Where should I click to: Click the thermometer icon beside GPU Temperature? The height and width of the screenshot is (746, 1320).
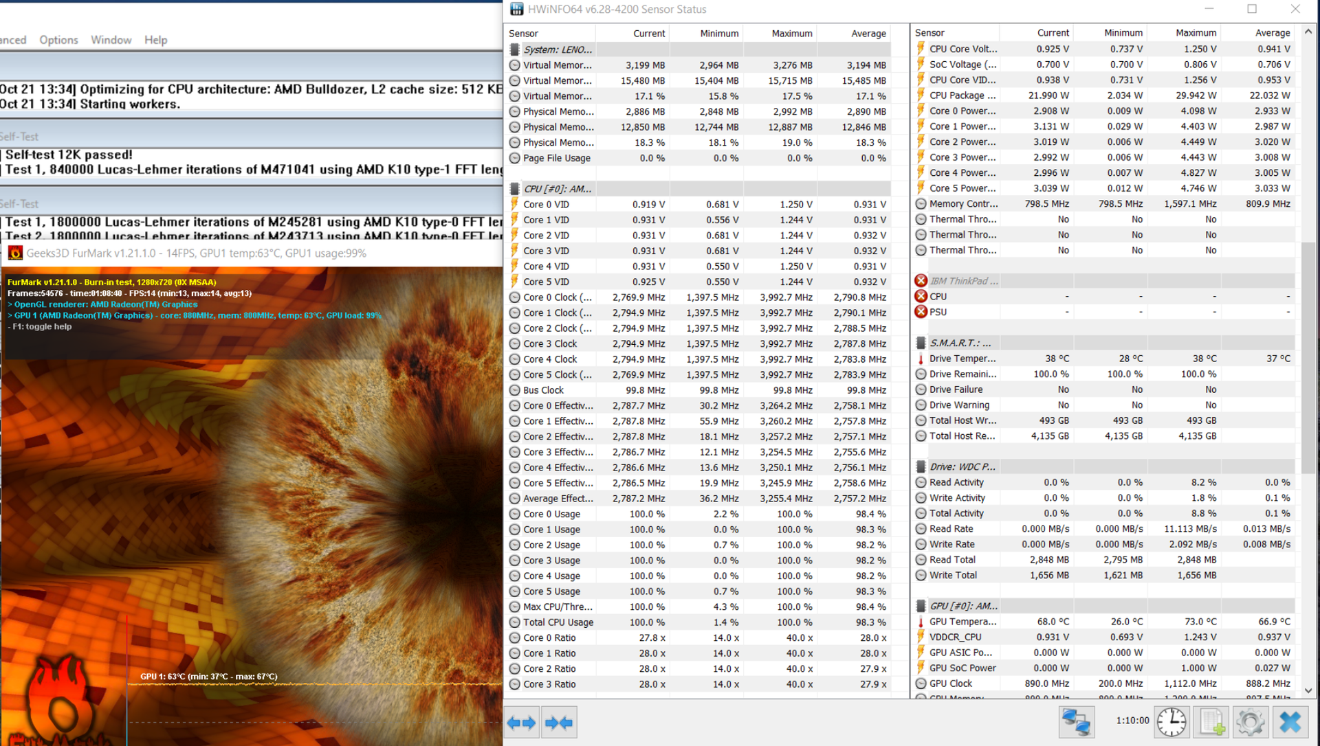point(921,622)
